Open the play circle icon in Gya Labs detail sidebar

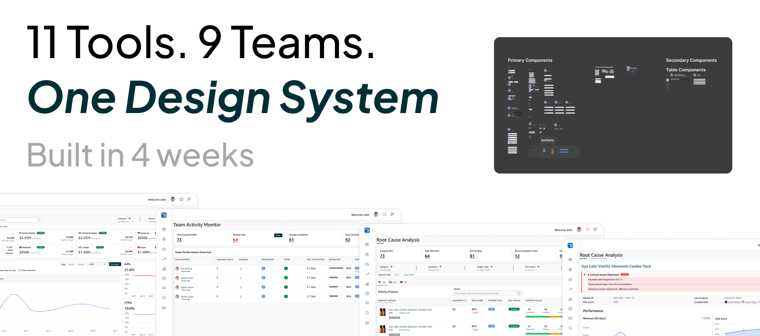[570, 309]
